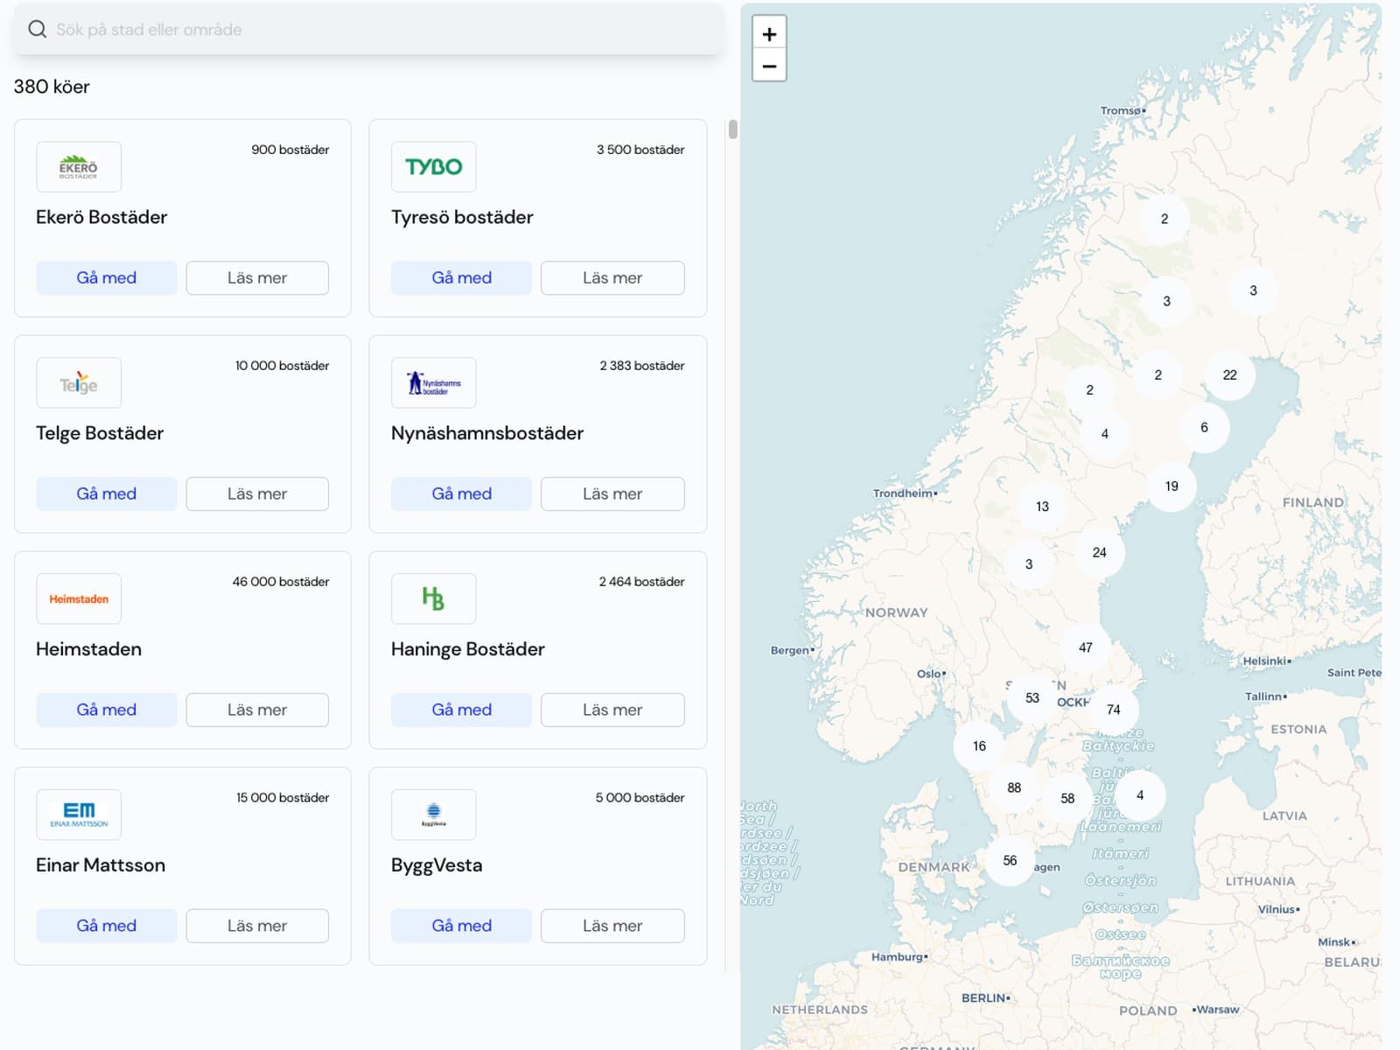Click the map zoom out minus button
Image resolution: width=1400 pixels, height=1050 pixels.
click(769, 66)
